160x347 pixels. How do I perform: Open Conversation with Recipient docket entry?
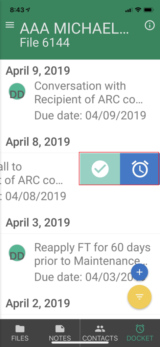click(80, 101)
